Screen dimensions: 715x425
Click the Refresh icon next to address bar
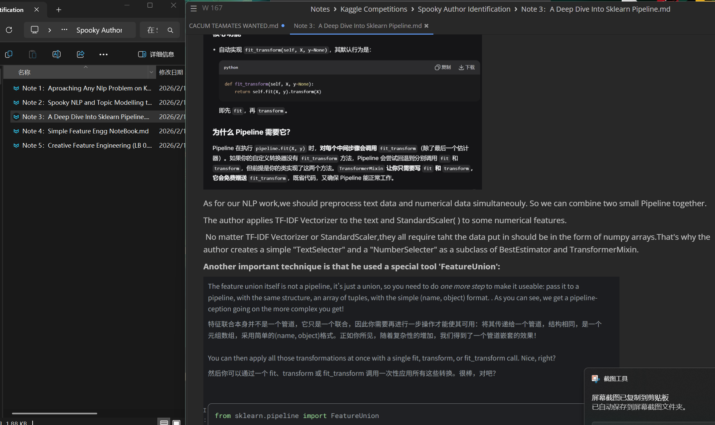(x=9, y=30)
